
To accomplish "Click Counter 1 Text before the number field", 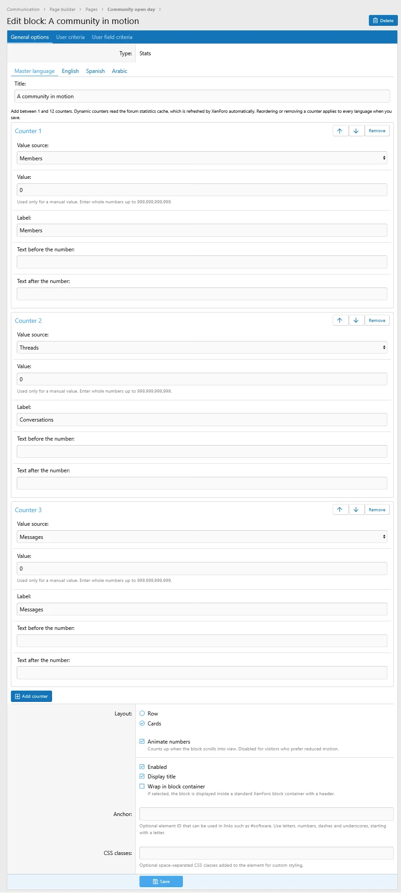I will (202, 262).
